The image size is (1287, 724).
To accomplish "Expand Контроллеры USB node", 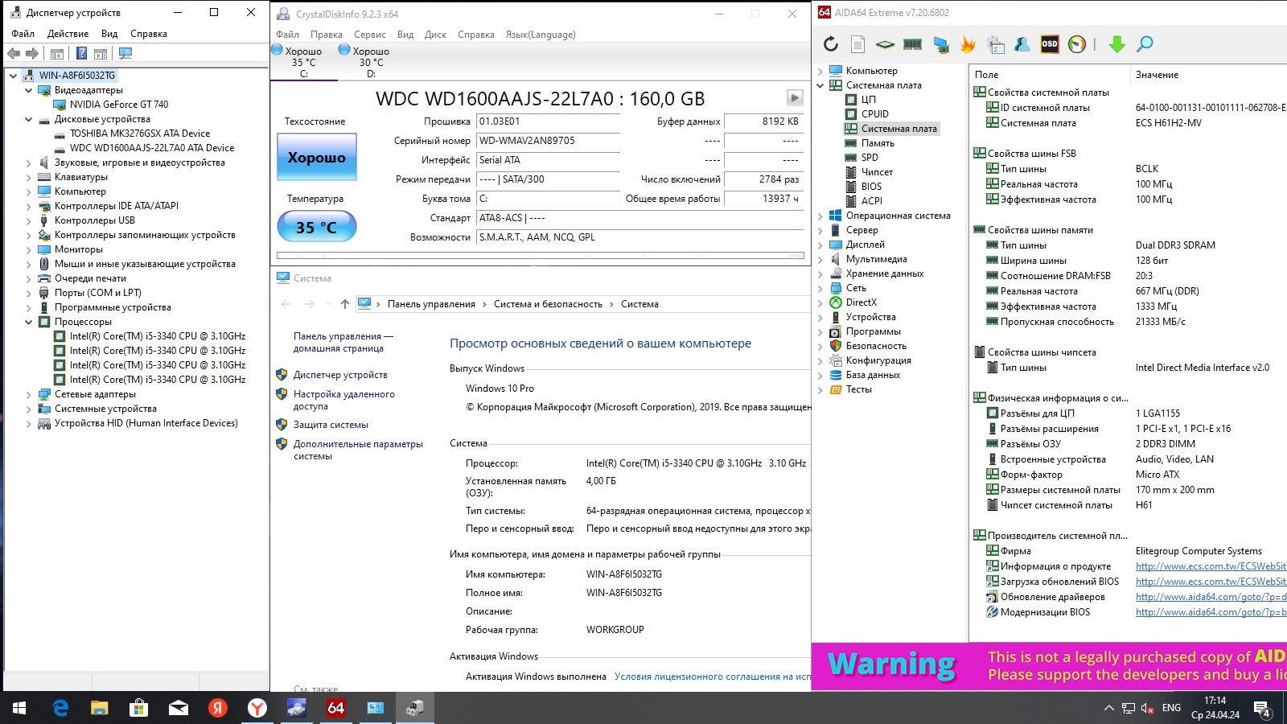I will coord(29,220).
